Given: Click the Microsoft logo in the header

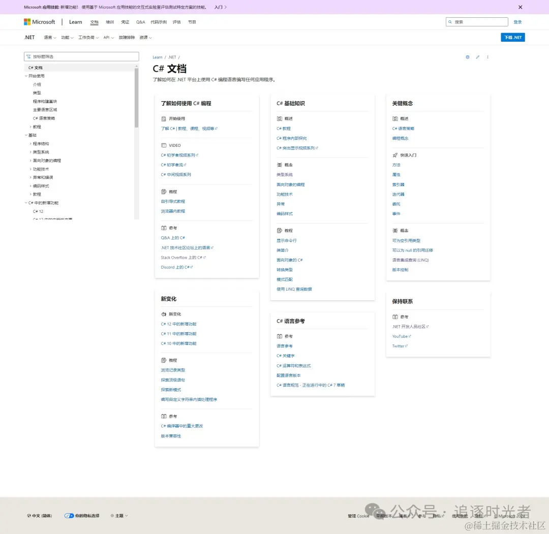Looking at the screenshot, I should tap(40, 22).
